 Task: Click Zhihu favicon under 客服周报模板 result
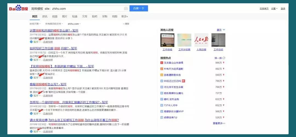(31, 95)
